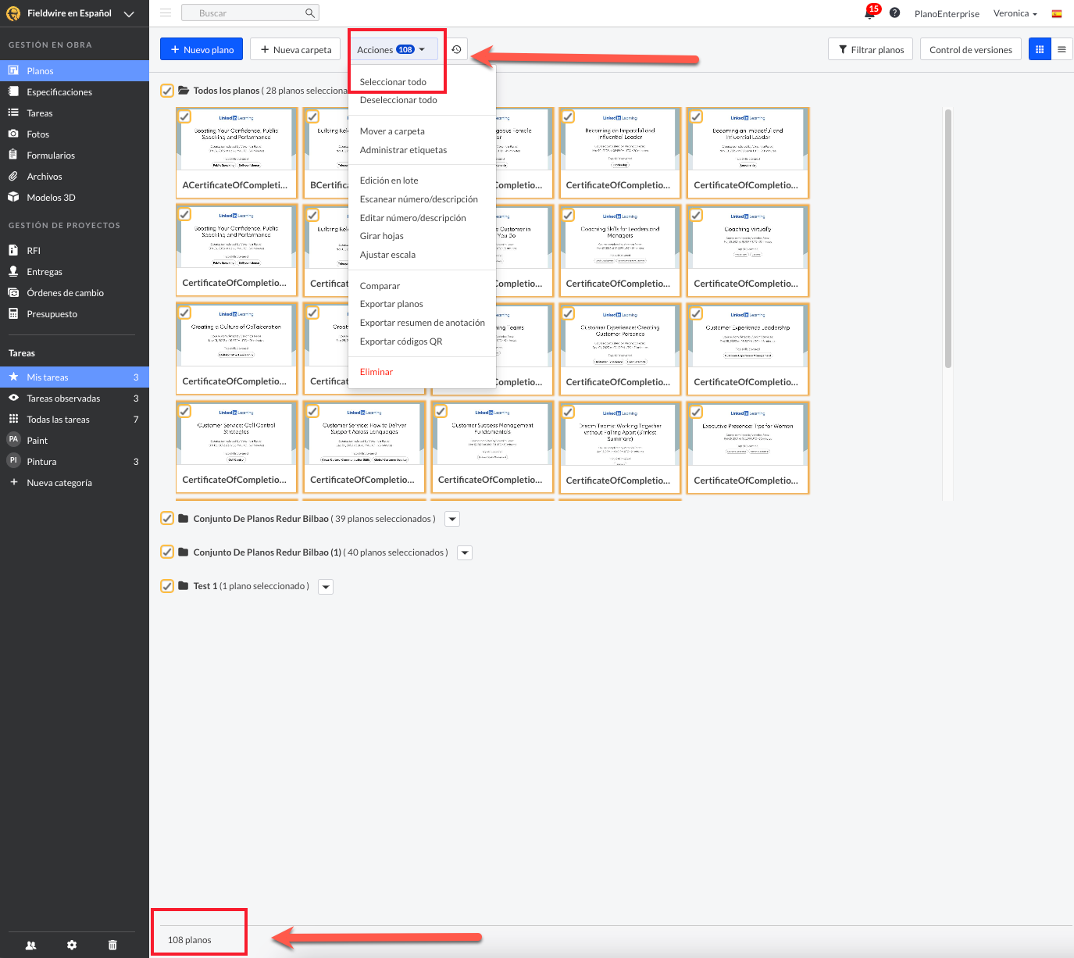The width and height of the screenshot is (1074, 958).
Task: Open Entregas section
Action: (x=74, y=271)
